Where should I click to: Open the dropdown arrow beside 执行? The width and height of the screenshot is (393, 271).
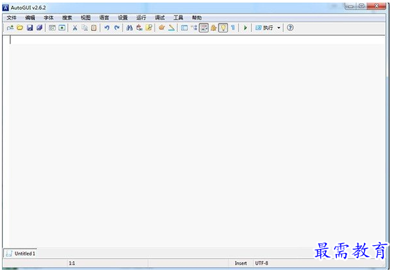click(x=279, y=28)
